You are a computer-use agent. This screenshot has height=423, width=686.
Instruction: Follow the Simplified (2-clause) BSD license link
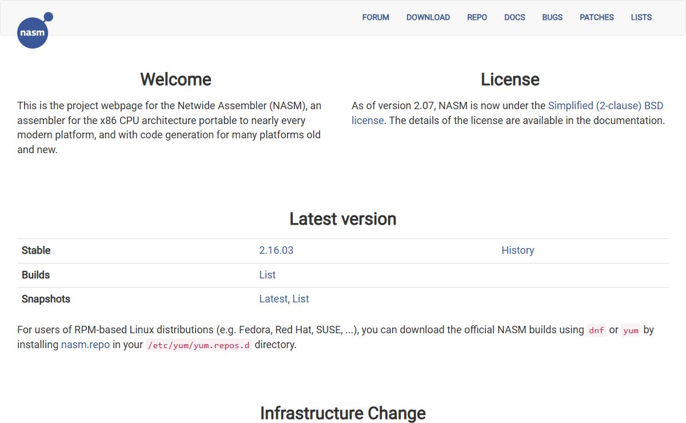[x=605, y=106]
